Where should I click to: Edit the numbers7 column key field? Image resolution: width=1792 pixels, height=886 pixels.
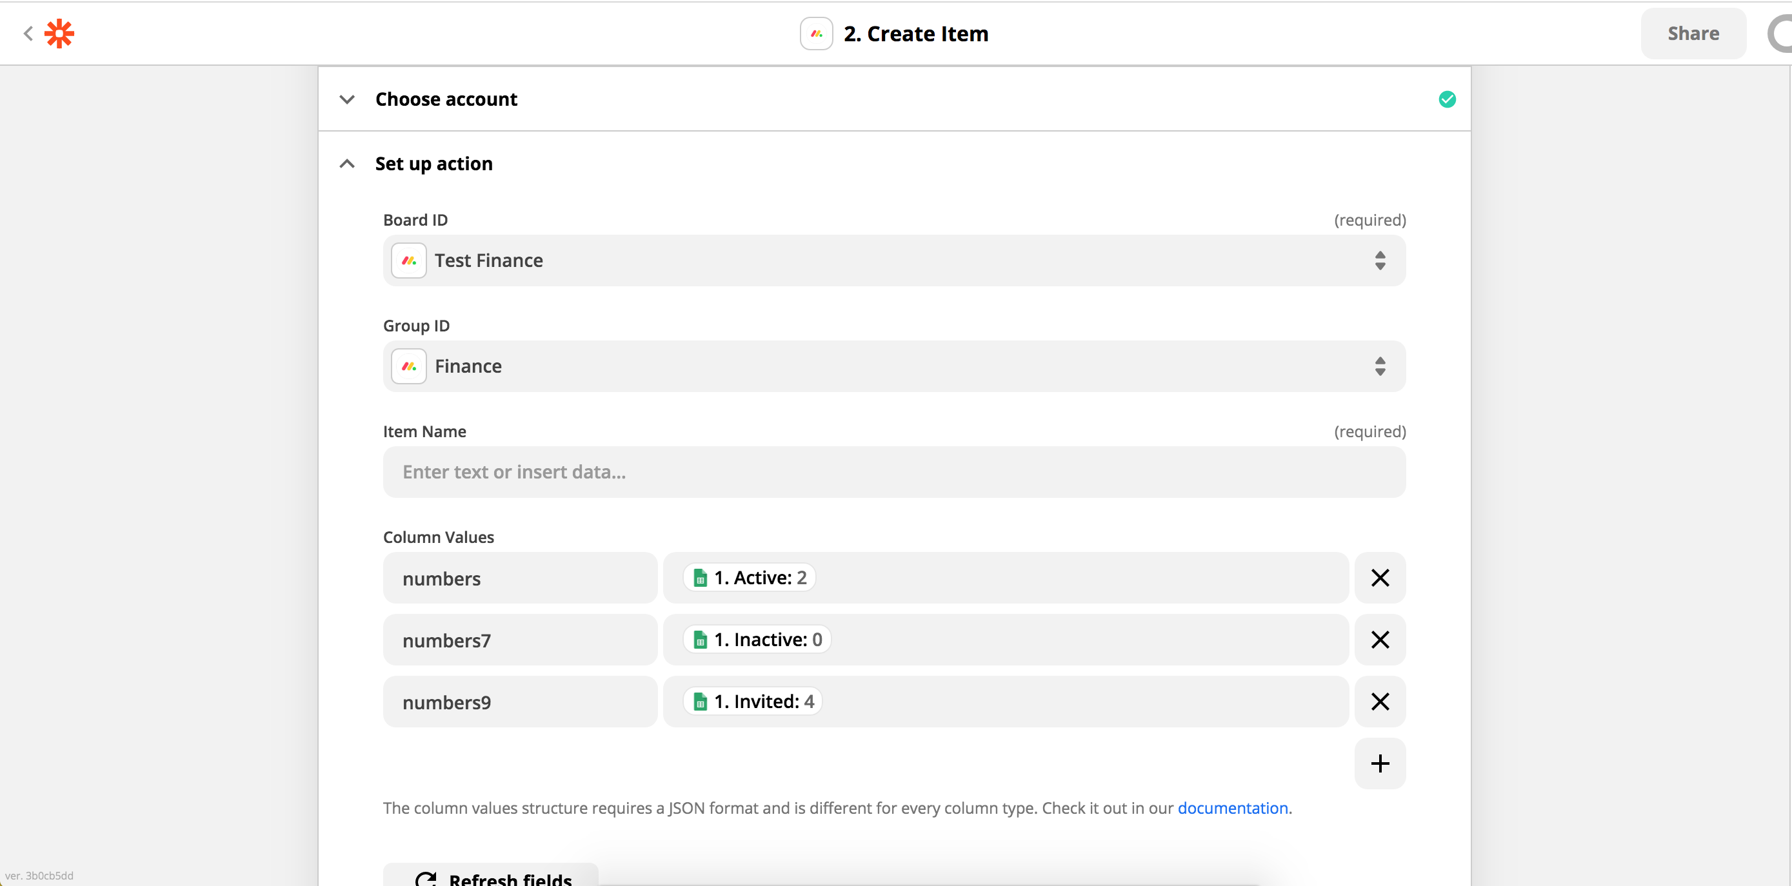[x=520, y=640]
